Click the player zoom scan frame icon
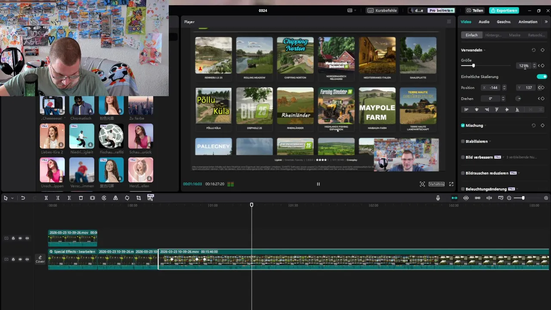Viewport: 551px width, 310px height. 422,184
